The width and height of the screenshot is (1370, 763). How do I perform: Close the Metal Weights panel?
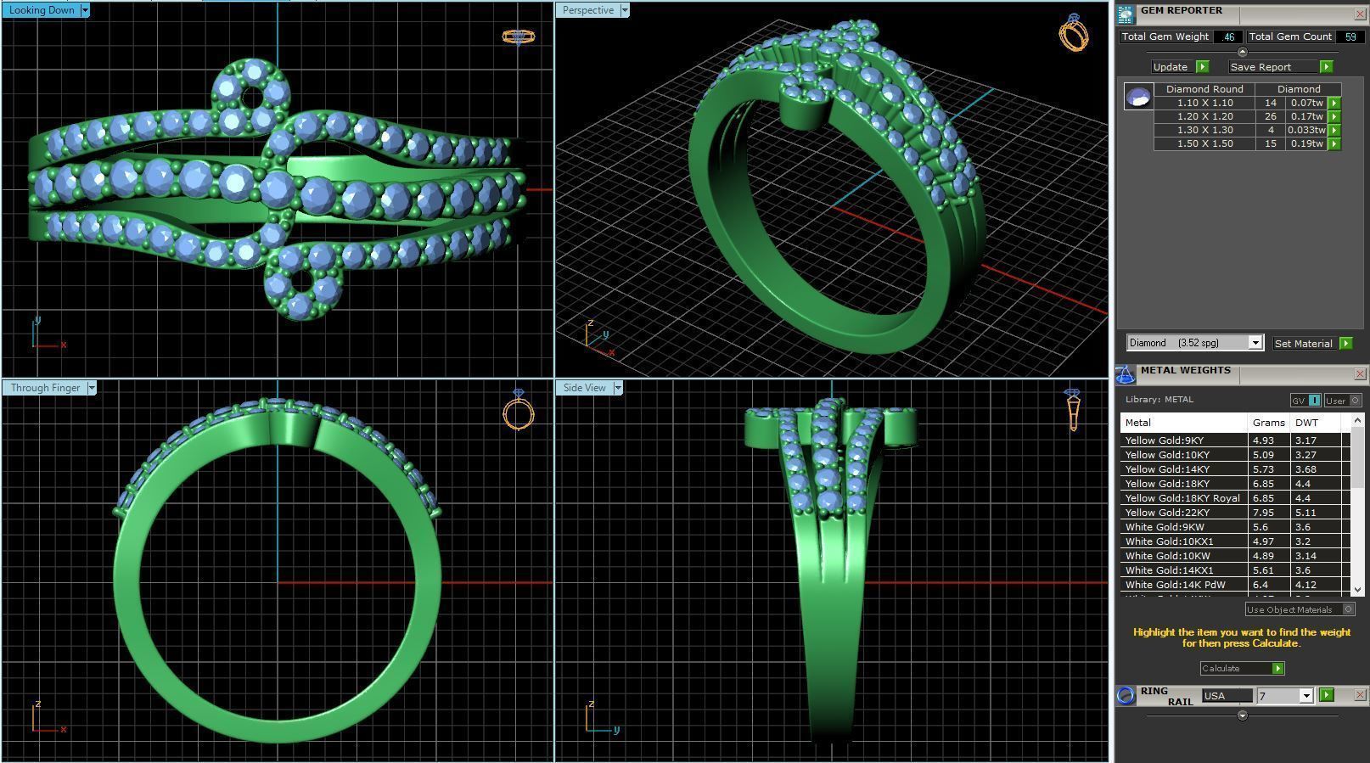pos(1360,374)
